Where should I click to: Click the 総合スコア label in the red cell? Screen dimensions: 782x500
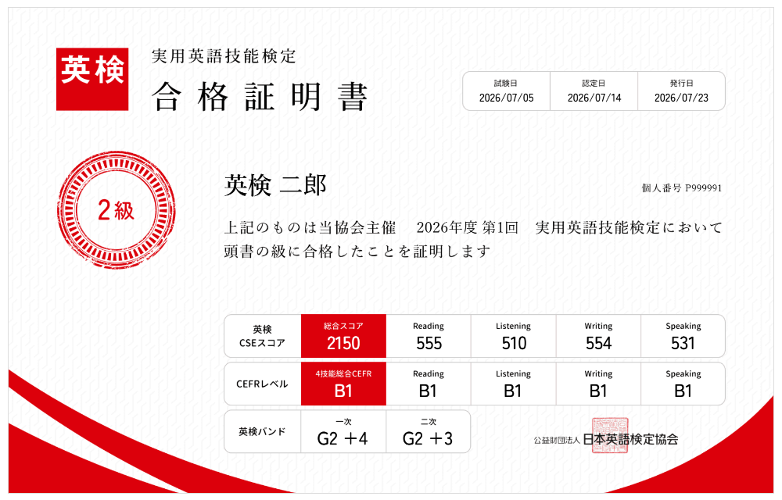(x=343, y=327)
